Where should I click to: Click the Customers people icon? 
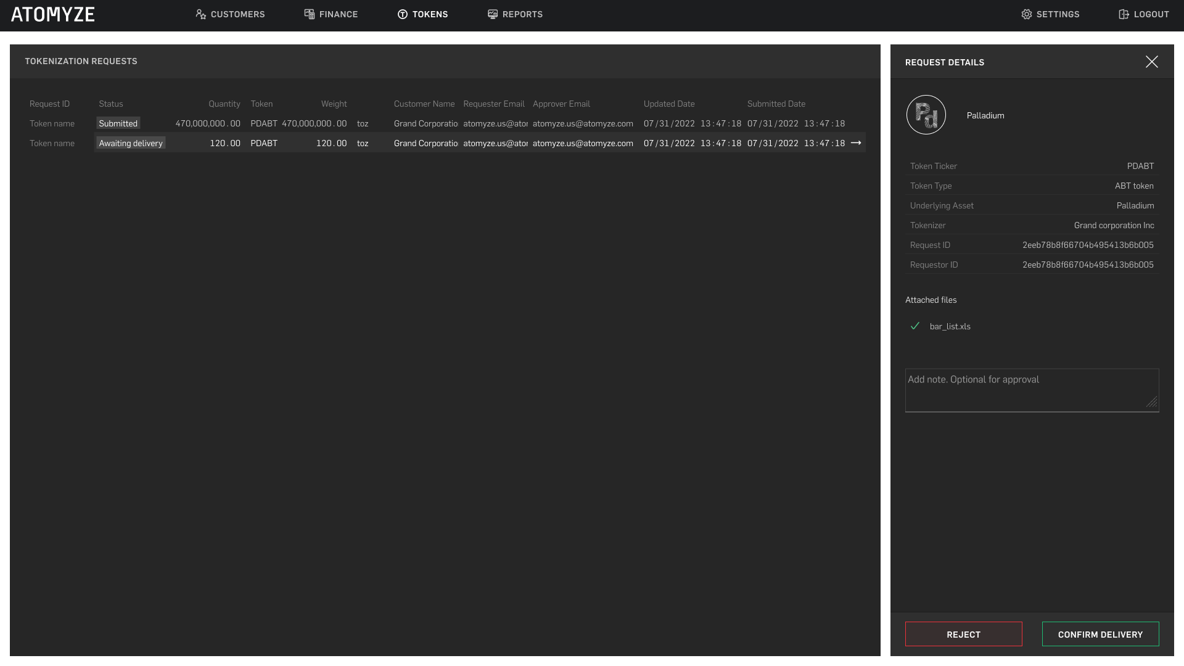pyautogui.click(x=200, y=14)
